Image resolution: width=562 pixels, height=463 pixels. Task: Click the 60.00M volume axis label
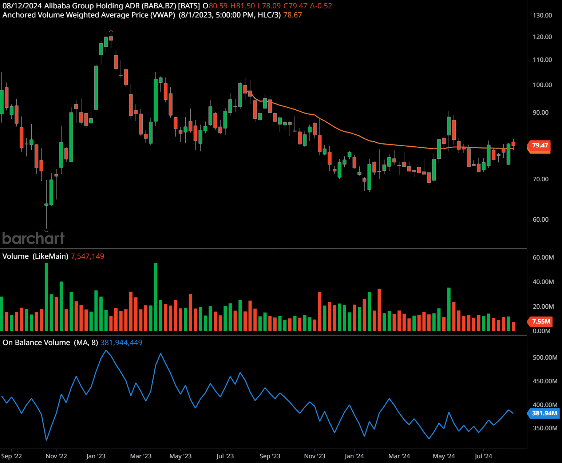coord(543,257)
